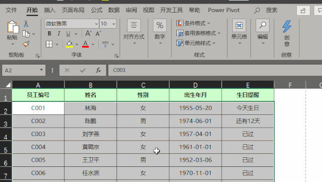
Task: Apply cell borders icon
Action: [x=49, y=44]
